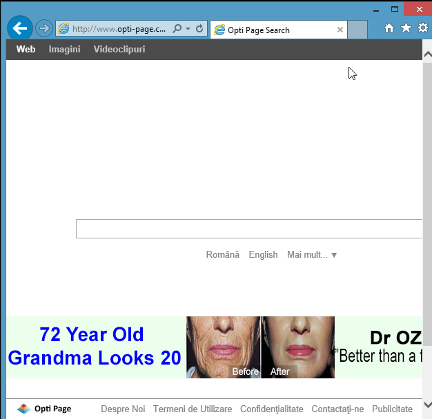Select the Opti Page Search tab
The width and height of the screenshot is (432, 419).
[x=278, y=30]
